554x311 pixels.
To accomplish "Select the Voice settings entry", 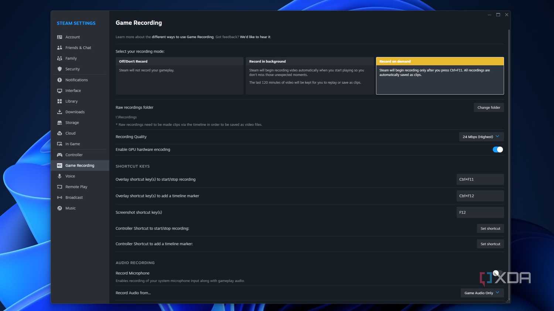I will [x=80, y=176].
